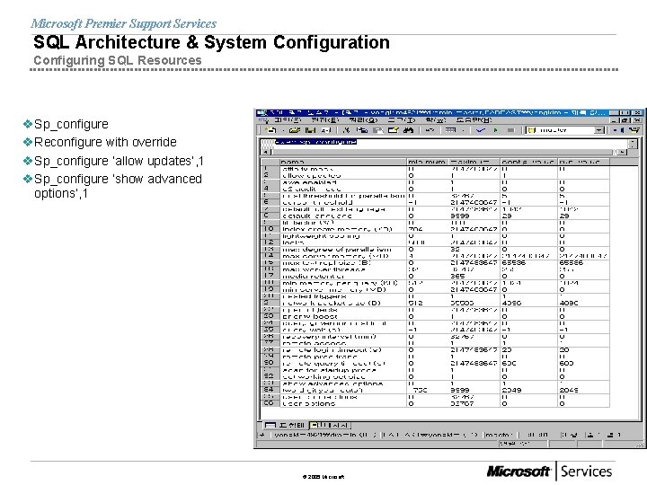Click the maximum column header
The image size is (647, 485).
pos(475,162)
